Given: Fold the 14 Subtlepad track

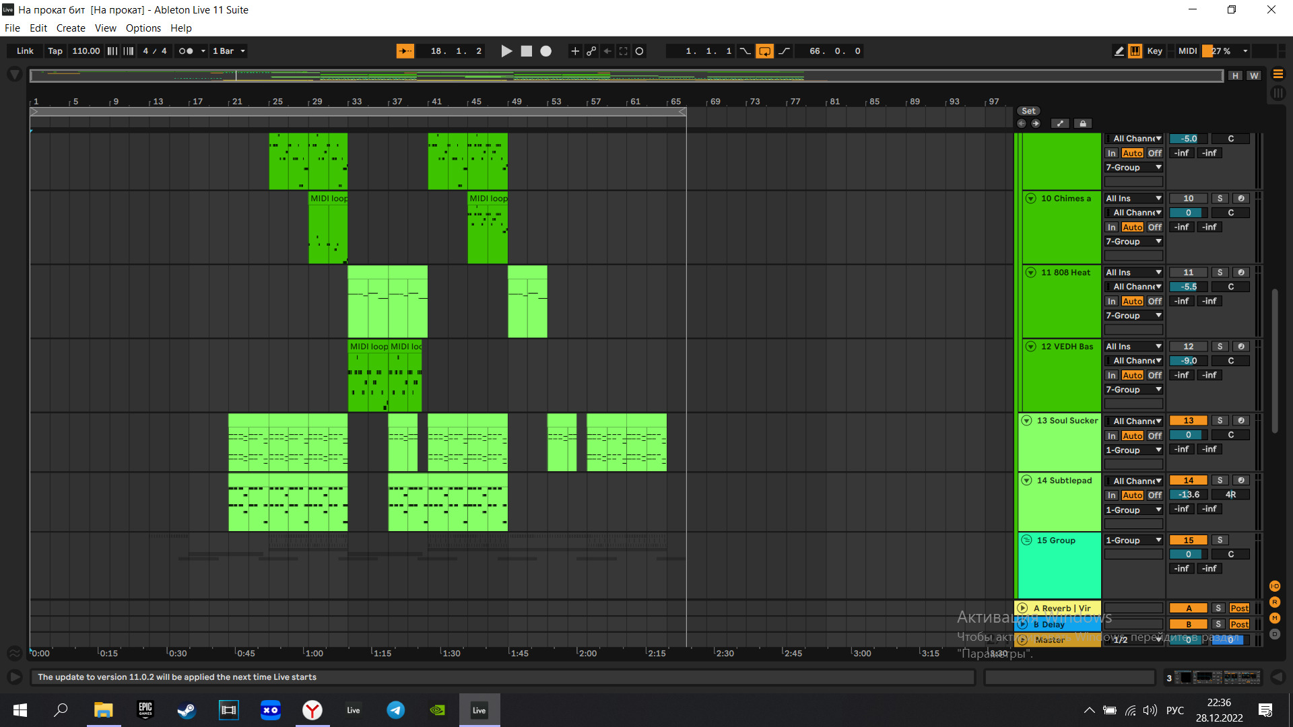Looking at the screenshot, I should 1026,481.
